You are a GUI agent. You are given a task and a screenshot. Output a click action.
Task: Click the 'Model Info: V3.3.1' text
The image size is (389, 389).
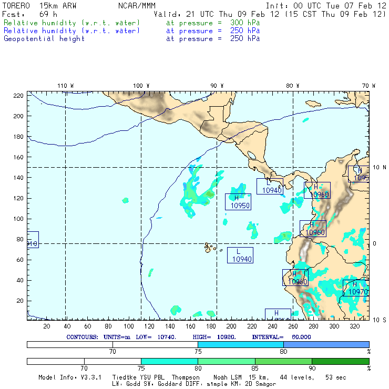click(x=70, y=377)
